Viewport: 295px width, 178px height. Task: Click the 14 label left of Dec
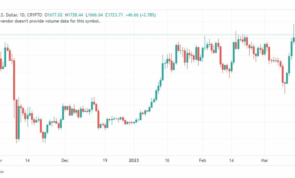tap(28, 160)
